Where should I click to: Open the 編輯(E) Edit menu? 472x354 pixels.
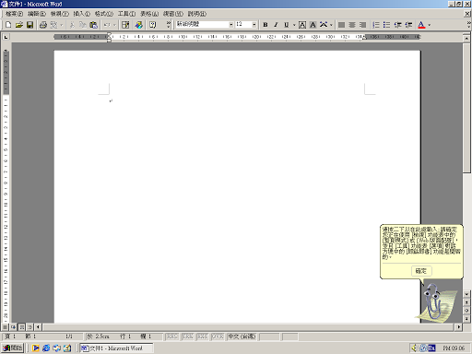tap(37, 14)
